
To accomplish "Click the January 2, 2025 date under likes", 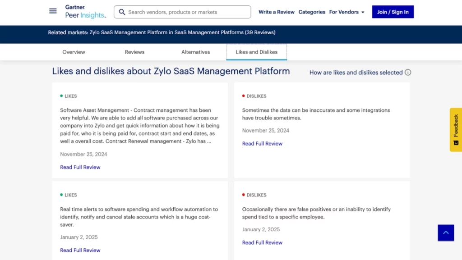I will [79, 237].
